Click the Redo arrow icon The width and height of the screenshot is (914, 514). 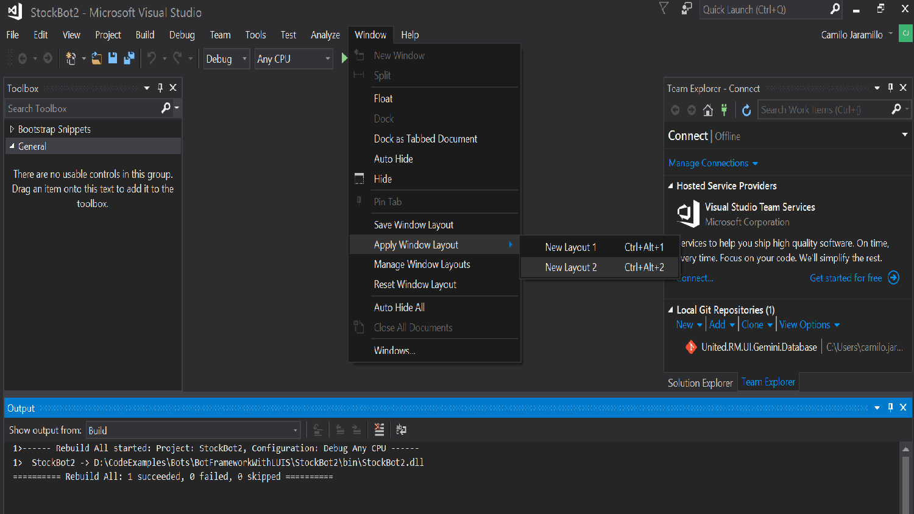[177, 58]
